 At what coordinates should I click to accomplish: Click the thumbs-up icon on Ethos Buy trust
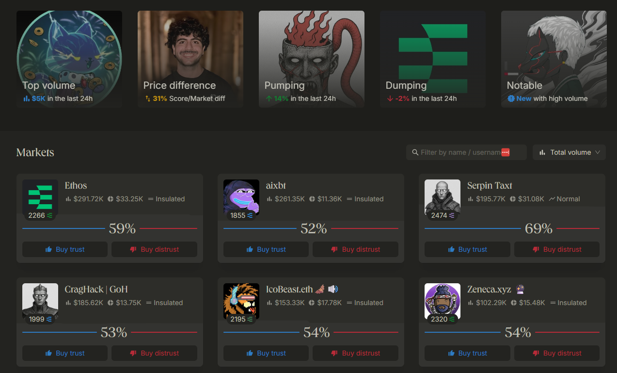(x=48, y=249)
